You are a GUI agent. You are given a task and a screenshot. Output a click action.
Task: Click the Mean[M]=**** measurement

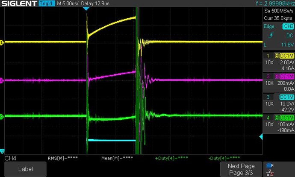[x=117, y=158]
